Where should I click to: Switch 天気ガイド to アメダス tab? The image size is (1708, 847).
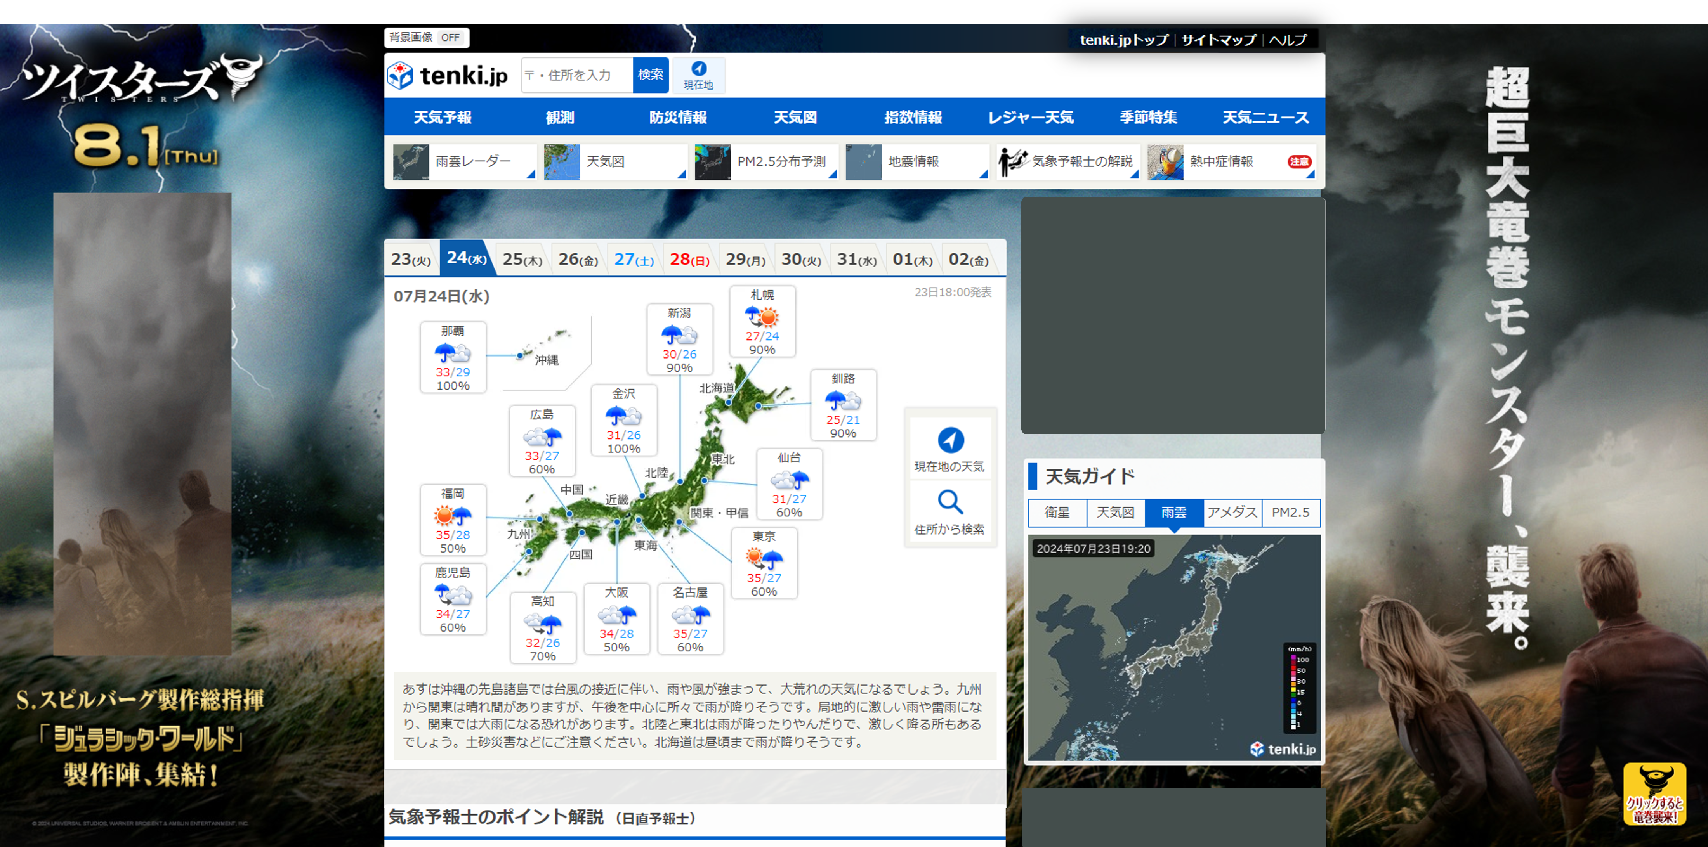pos(1232,512)
